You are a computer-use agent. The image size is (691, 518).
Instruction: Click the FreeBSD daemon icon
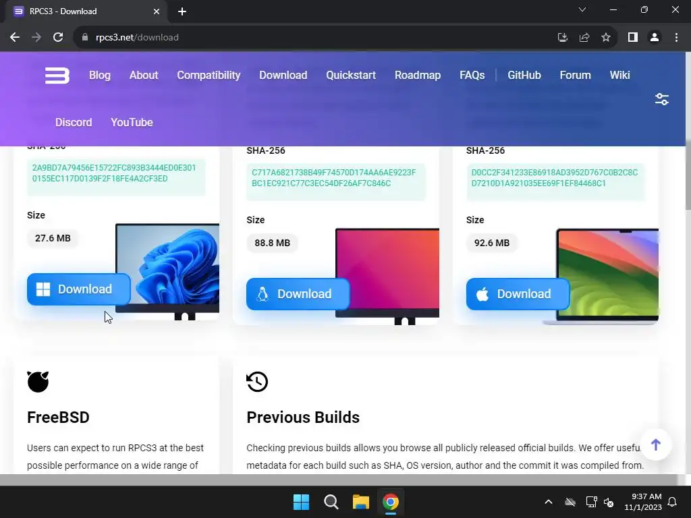coord(38,382)
